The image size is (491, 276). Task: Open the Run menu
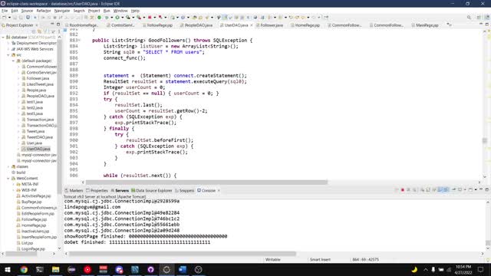click(x=107, y=11)
